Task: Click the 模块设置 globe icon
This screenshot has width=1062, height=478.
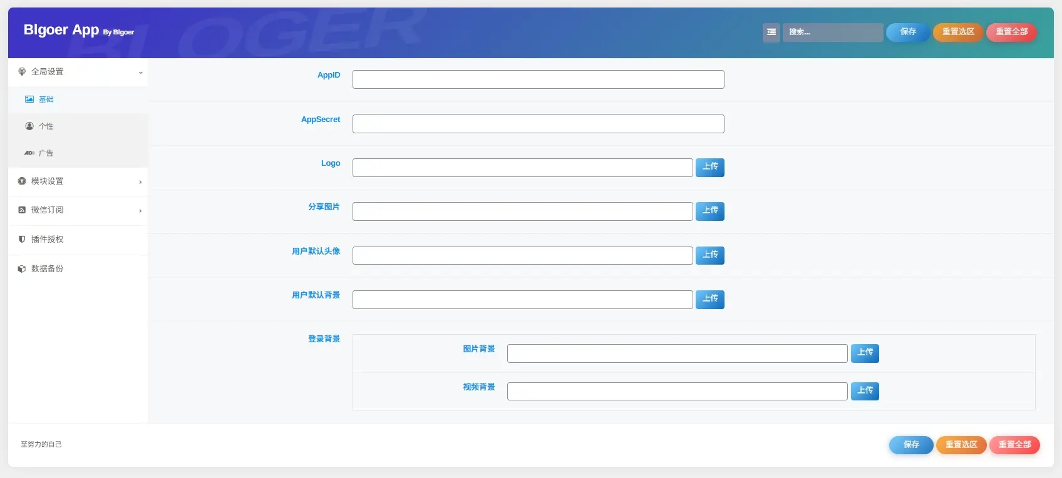Action: pyautogui.click(x=22, y=181)
